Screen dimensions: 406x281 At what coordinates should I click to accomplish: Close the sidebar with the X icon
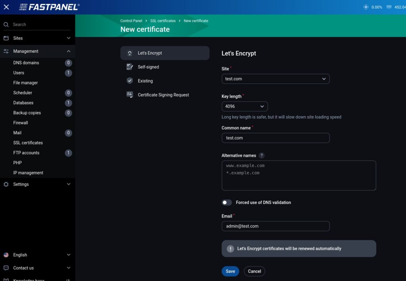[6, 7]
